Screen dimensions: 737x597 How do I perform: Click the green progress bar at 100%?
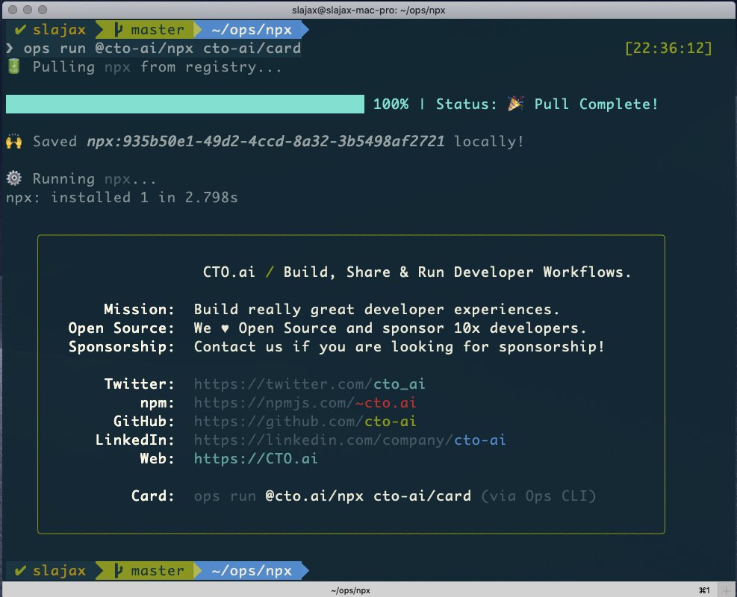[184, 104]
